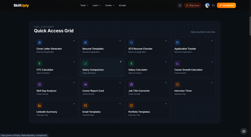Click the Interview Timer clock icon

coord(177,84)
